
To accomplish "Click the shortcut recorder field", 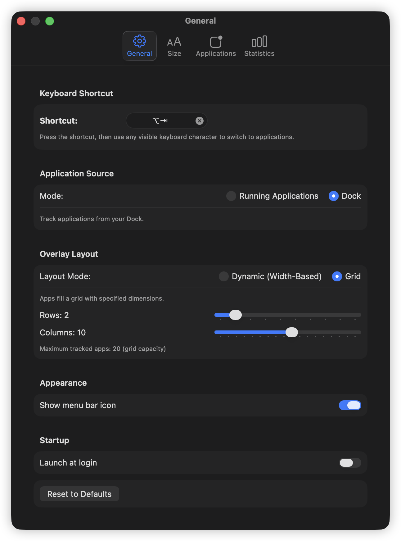I will point(167,120).
